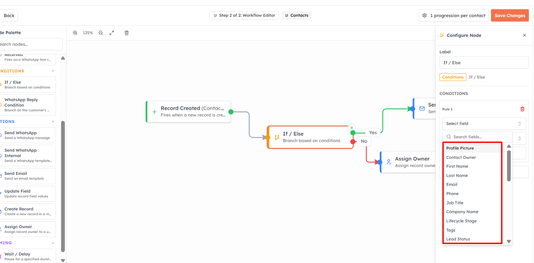This screenshot has width=534, height=263.
Task: Delete Rule 1 with red trash icon
Action: (522, 109)
